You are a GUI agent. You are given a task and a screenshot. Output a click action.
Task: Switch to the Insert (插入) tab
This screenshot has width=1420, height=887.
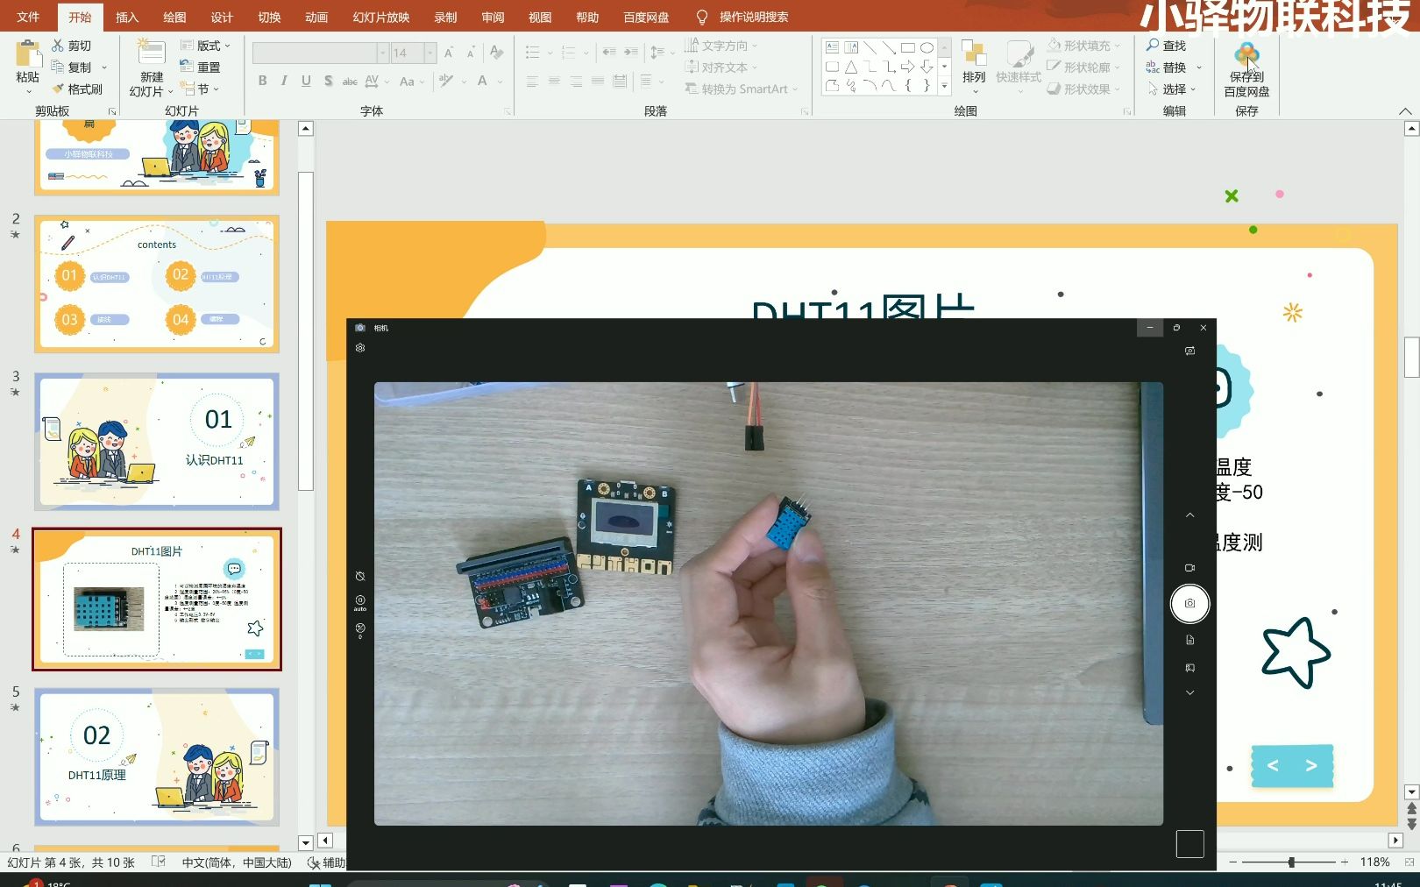(127, 17)
